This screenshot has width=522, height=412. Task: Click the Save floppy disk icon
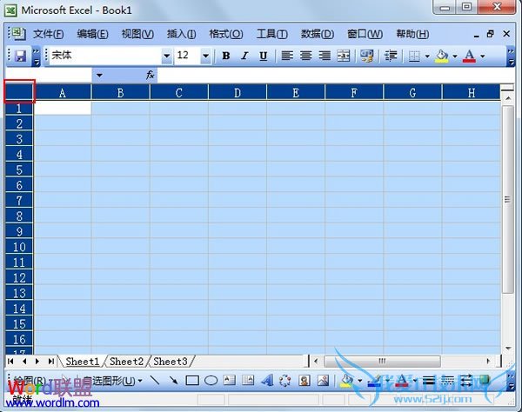pyautogui.click(x=21, y=56)
